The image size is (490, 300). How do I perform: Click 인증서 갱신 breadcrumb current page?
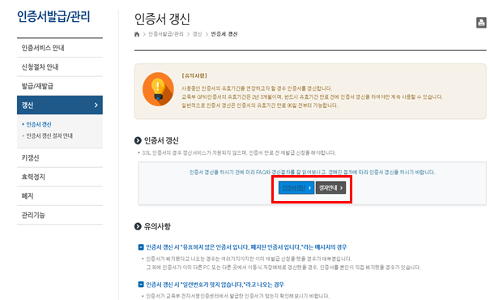tap(224, 34)
